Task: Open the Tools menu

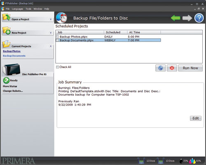Action: pyautogui.click(x=28, y=9)
